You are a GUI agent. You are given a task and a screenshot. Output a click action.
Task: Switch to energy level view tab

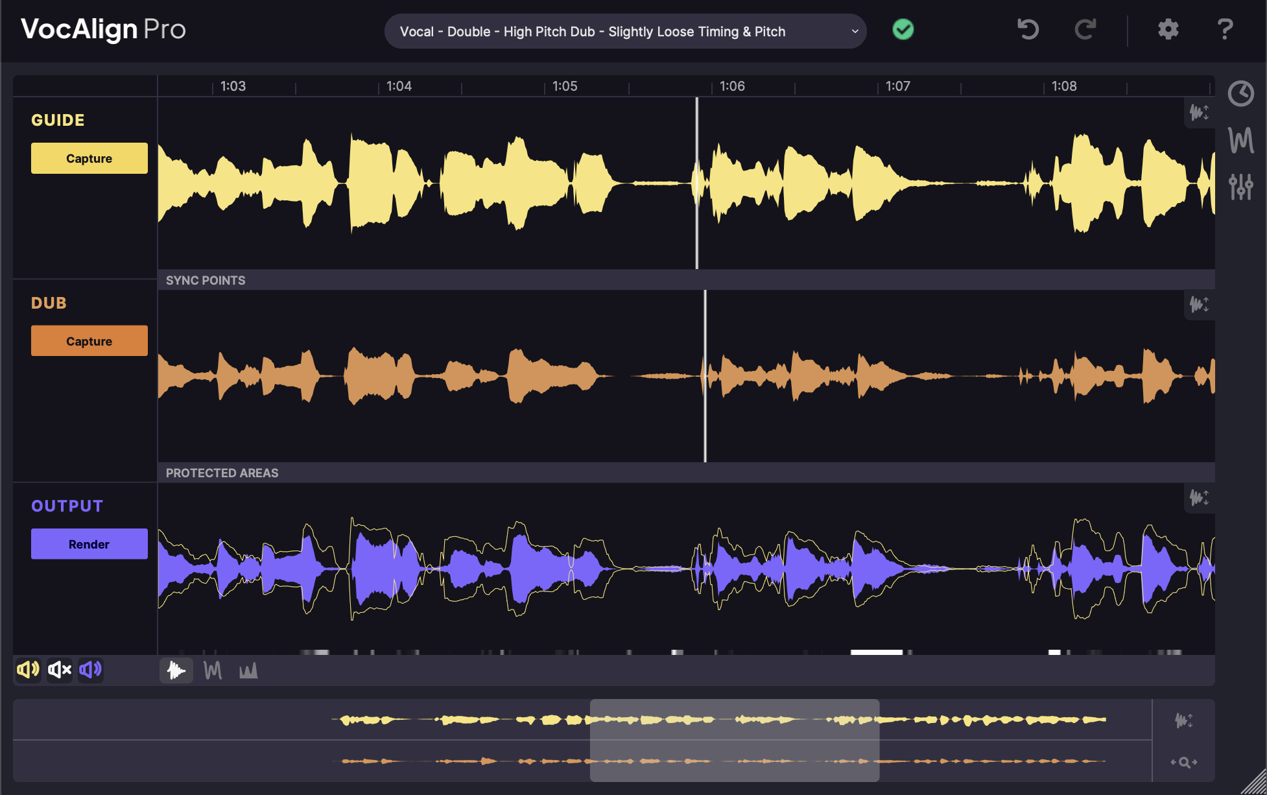point(248,670)
